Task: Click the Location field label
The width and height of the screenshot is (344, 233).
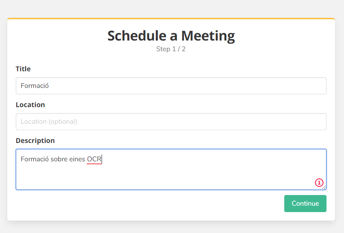Action: pos(30,105)
